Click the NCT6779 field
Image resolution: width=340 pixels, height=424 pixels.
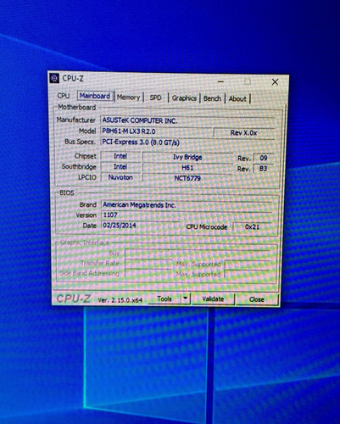coord(187,178)
